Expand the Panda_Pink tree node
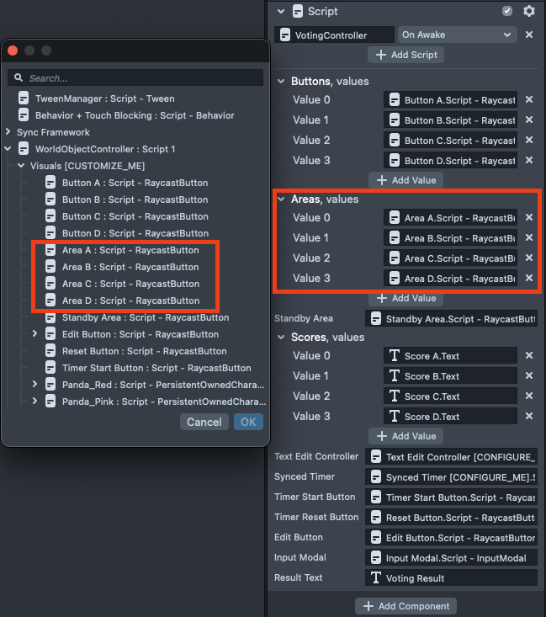The height and width of the screenshot is (617, 546). (x=34, y=401)
